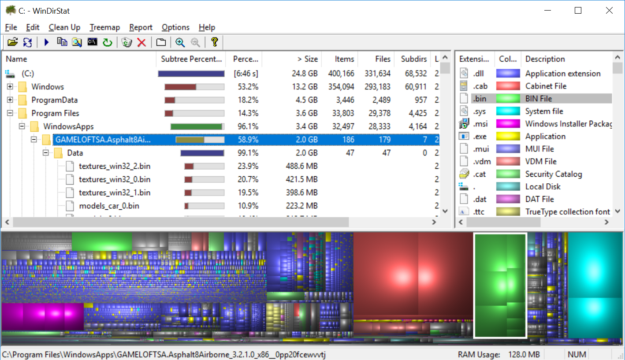This screenshot has height=360, width=625.
Task: Click the RAM Usage status bar entry
Action: tap(499, 354)
